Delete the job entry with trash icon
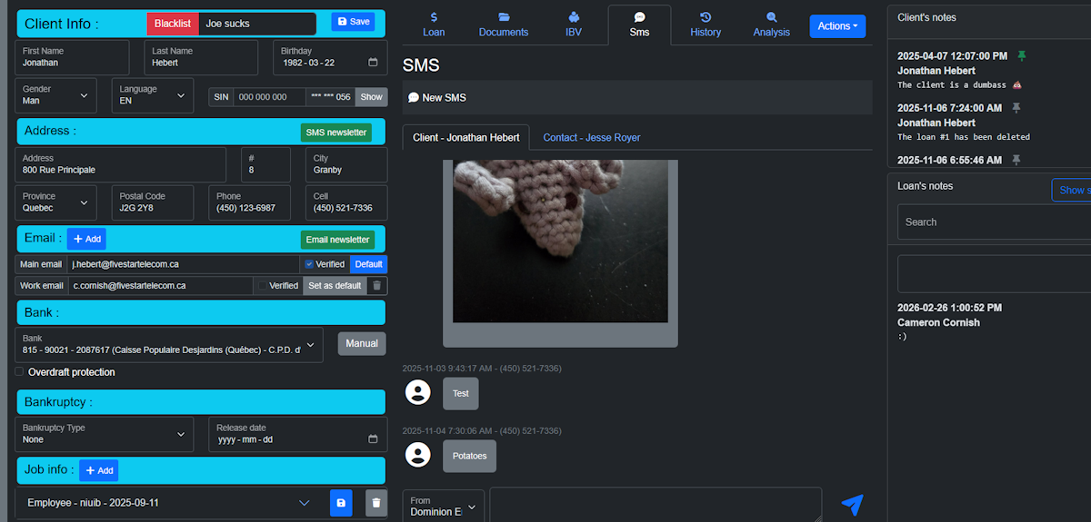Image resolution: width=1091 pixels, height=522 pixels. click(x=375, y=503)
